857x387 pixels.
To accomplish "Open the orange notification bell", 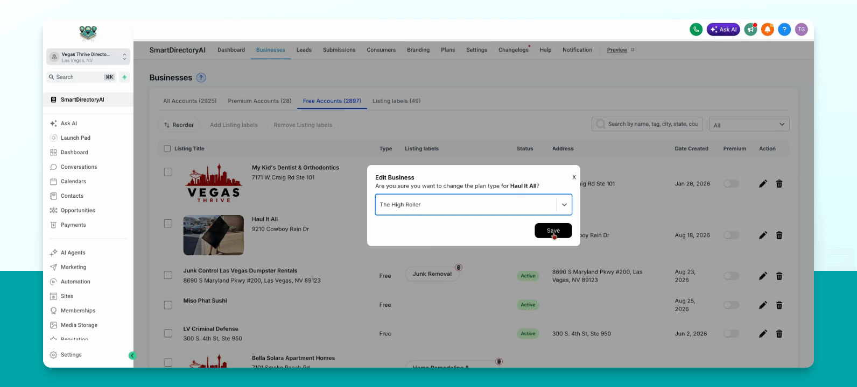I will pos(768,30).
